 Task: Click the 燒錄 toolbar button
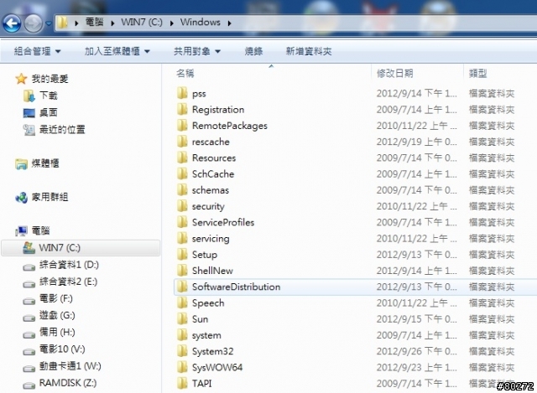[x=253, y=51]
